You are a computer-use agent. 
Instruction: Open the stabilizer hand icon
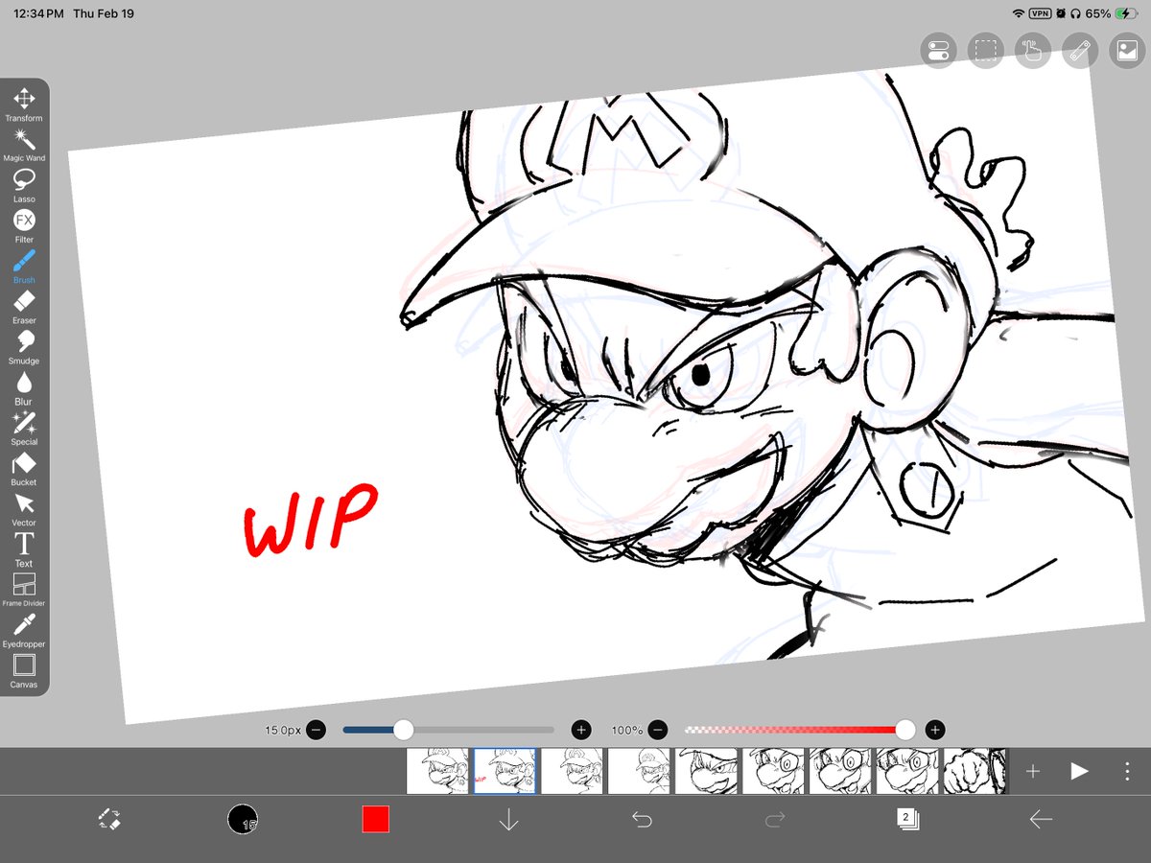pyautogui.click(x=1032, y=51)
